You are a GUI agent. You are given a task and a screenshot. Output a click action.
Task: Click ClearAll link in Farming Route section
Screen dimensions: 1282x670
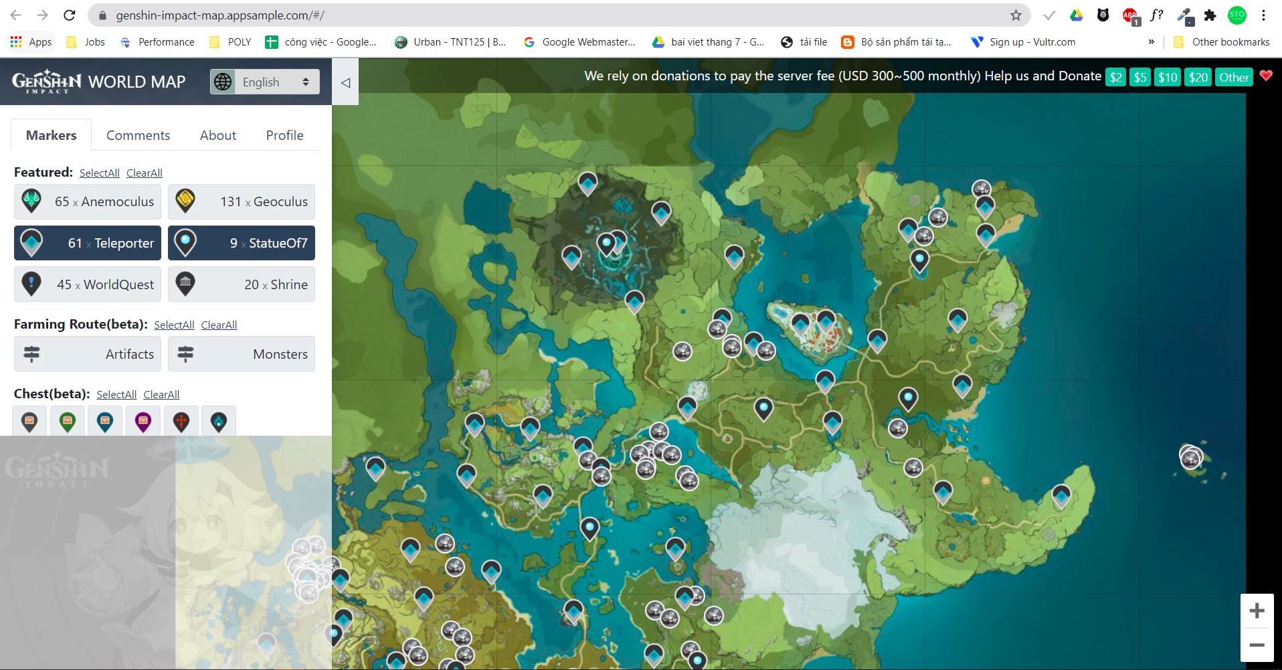(219, 325)
